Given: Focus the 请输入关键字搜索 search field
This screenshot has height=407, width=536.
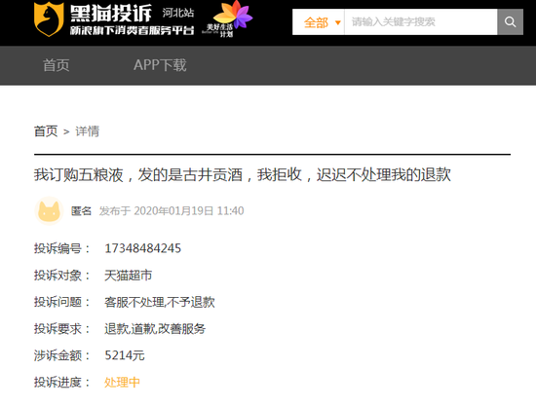Looking at the screenshot, I should click(x=421, y=22).
